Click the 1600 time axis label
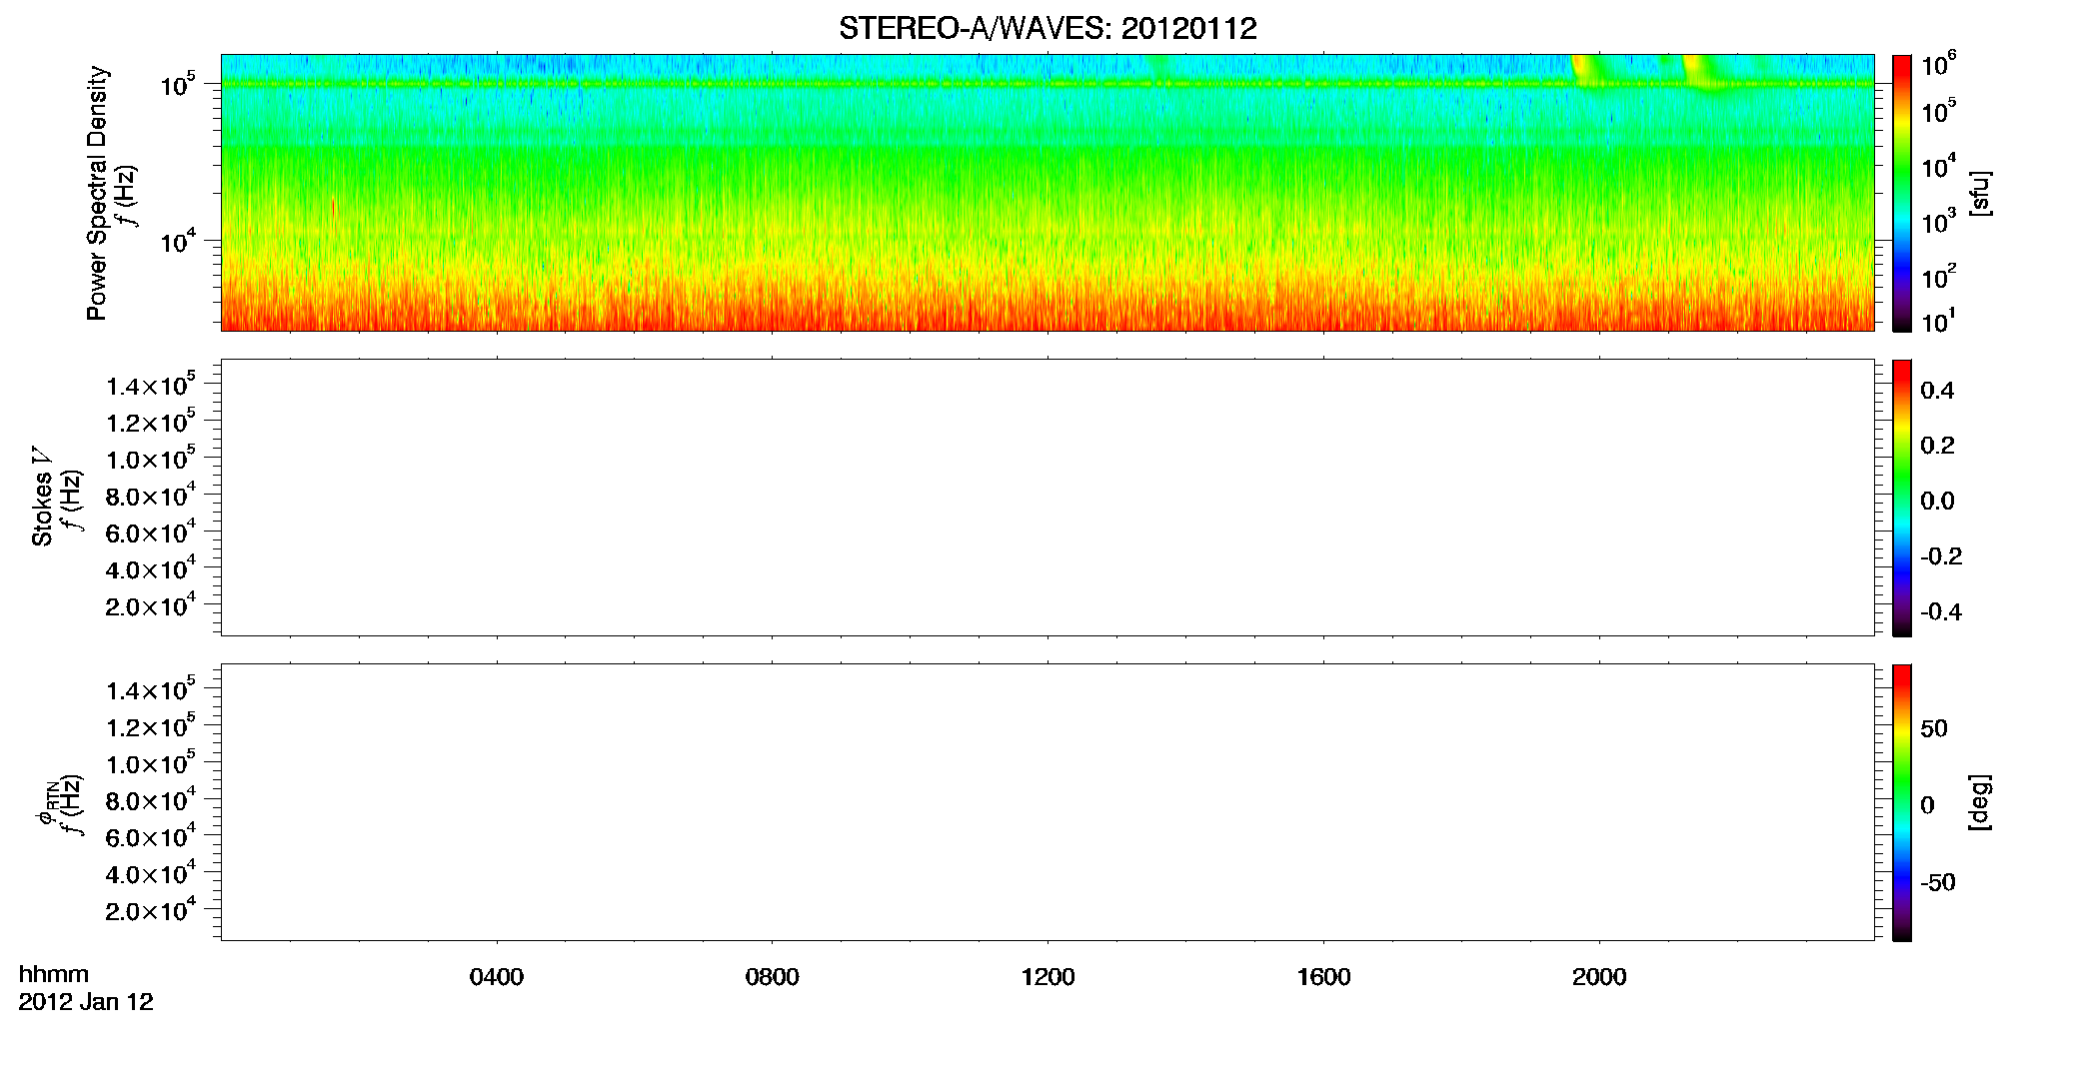Screen dimensions: 2095x1079 click(x=1323, y=977)
